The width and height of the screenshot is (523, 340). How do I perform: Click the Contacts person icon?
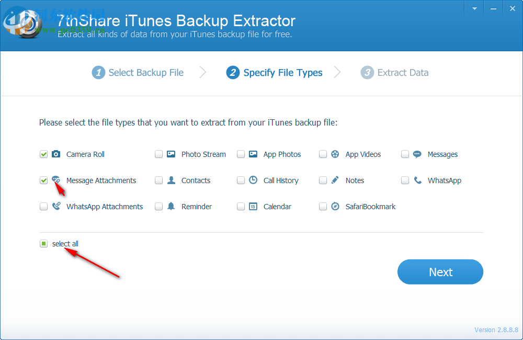[x=171, y=180]
